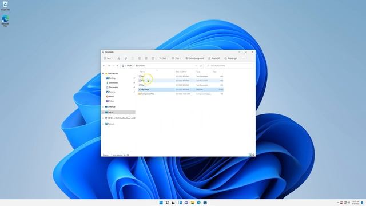The width and height of the screenshot is (366, 206).
Task: Expand the OneDrive tree node
Action: pyautogui.click(x=103, y=107)
